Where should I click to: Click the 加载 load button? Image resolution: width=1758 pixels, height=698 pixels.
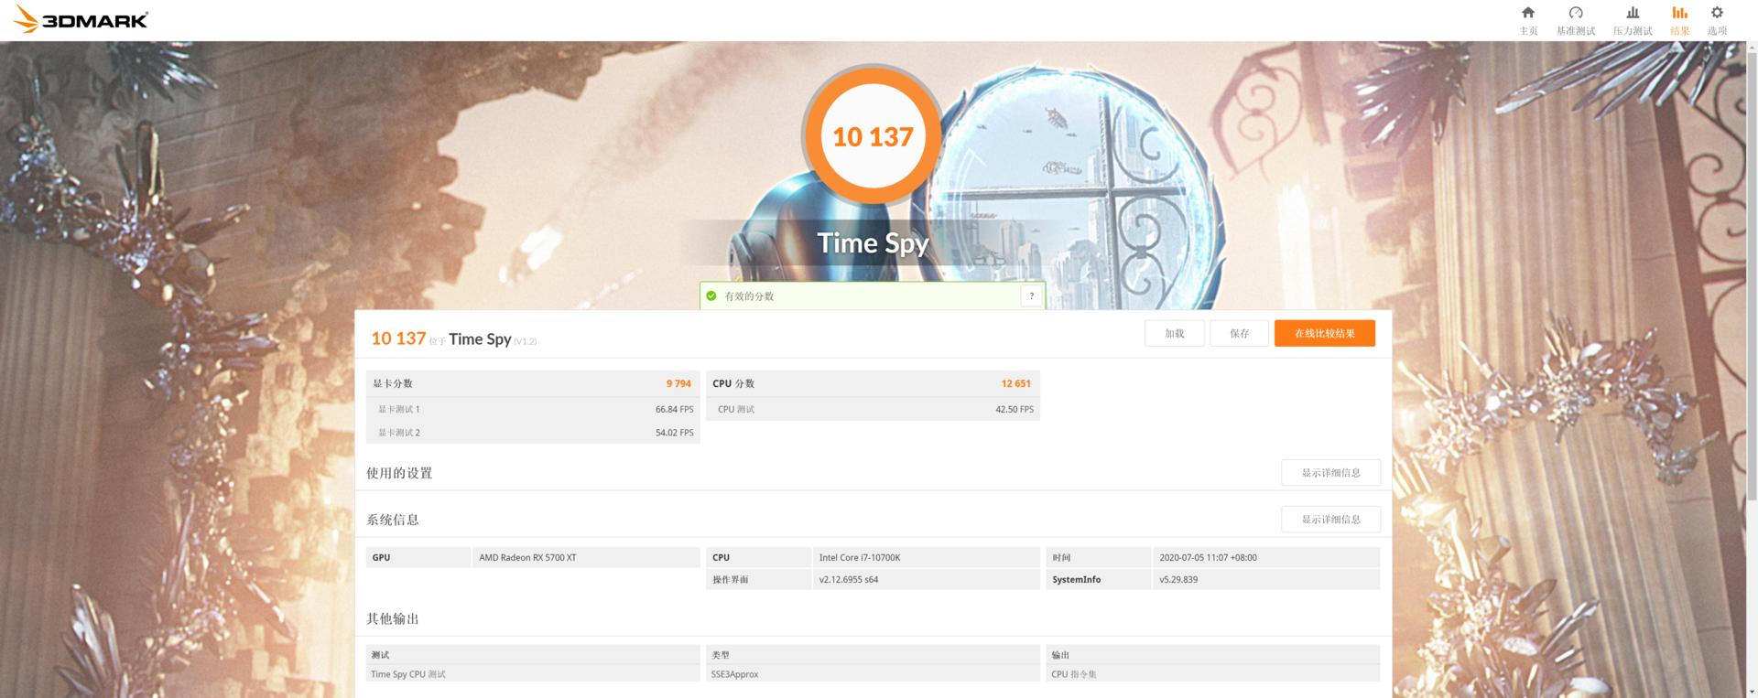click(1174, 334)
